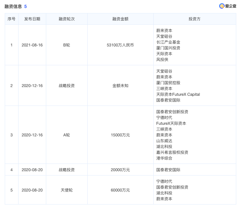241x206 pixels.
Task: Click 战略投资 in the 金额未知 row
Action: coord(67,86)
